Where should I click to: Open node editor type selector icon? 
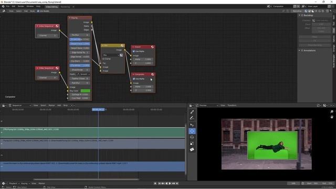pyautogui.click(x=4, y=11)
